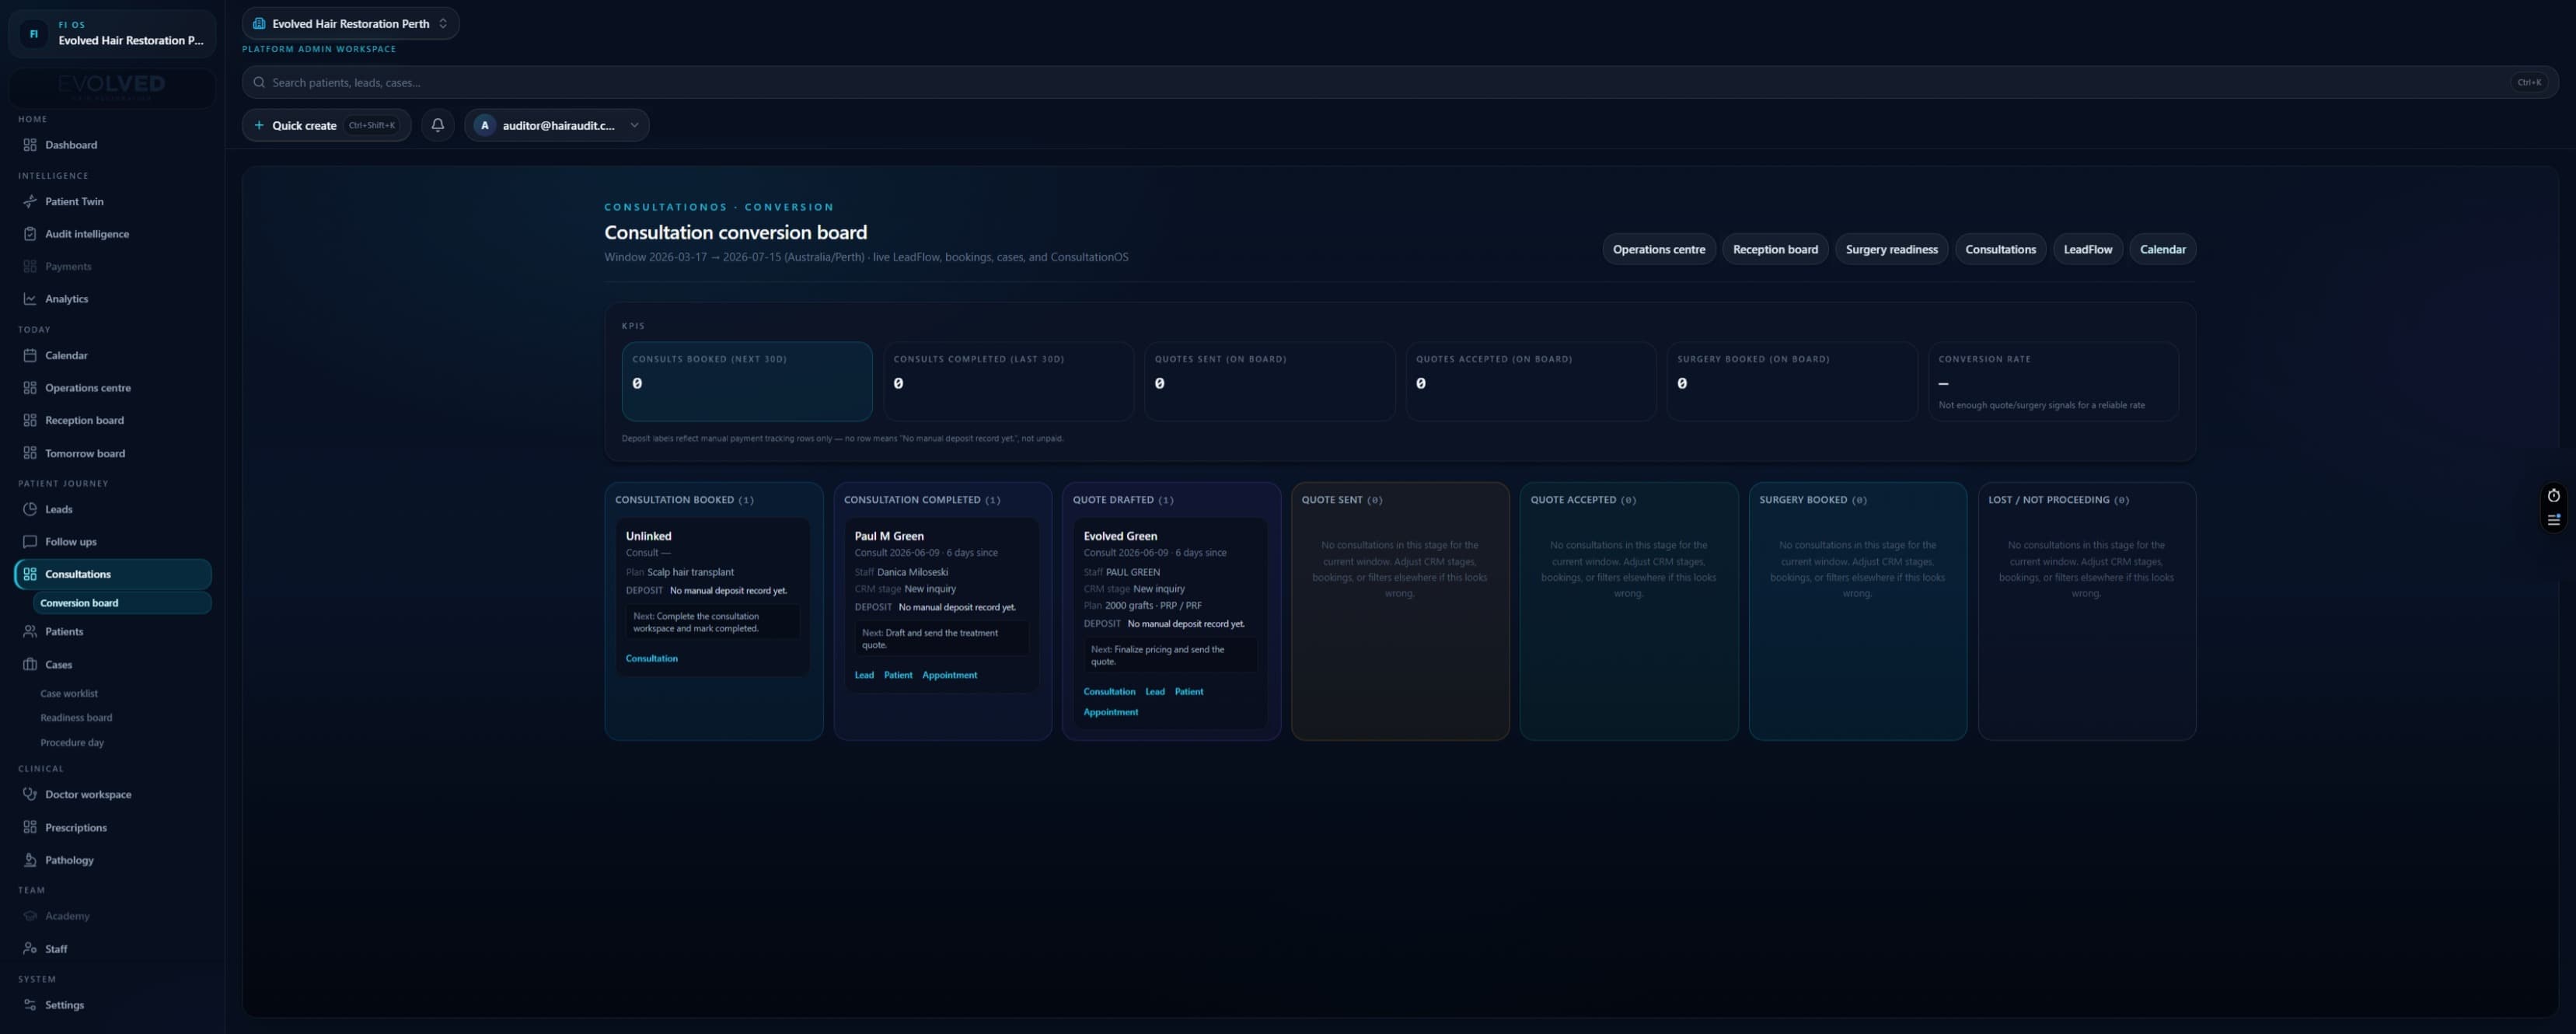
Task: Click the Prescriptions sidebar icon
Action: pyautogui.click(x=30, y=828)
